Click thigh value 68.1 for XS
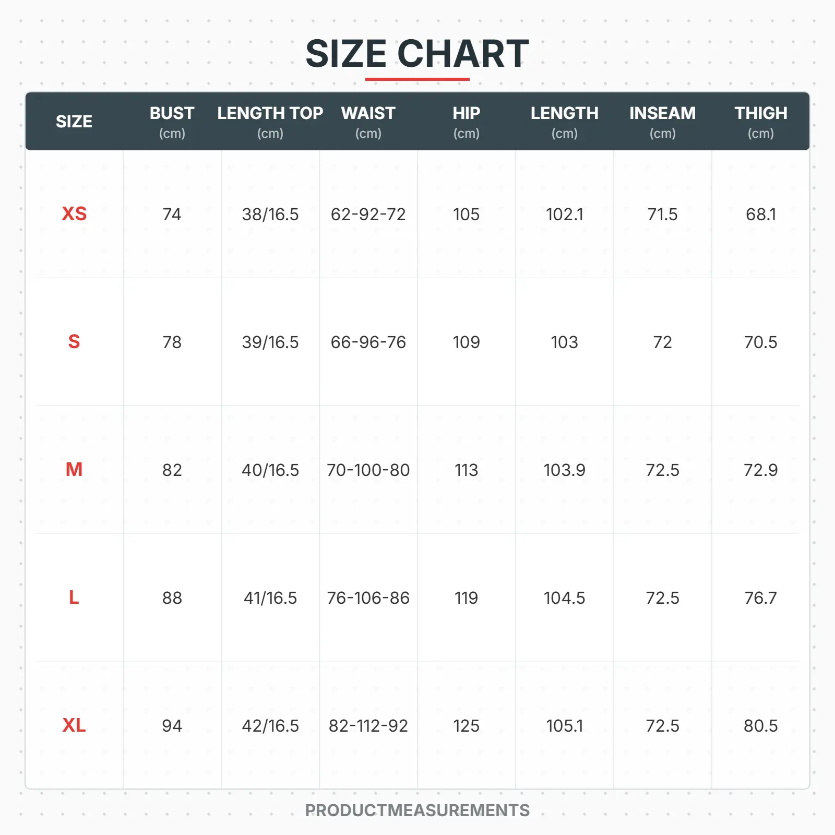The width and height of the screenshot is (835, 835). [760, 214]
